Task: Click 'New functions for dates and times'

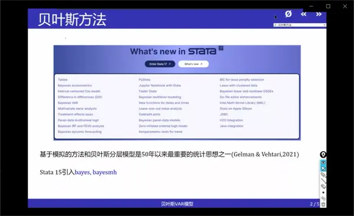Action: [164, 103]
